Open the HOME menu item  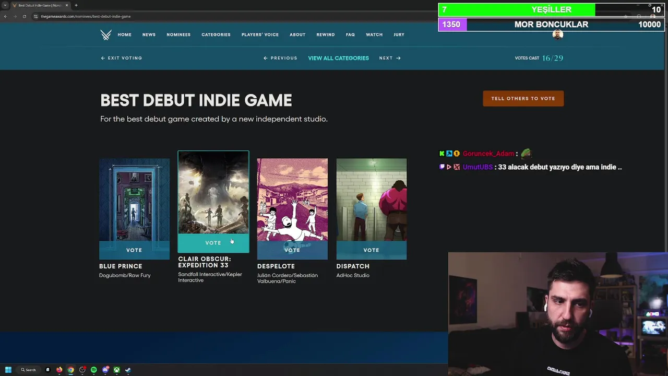coord(124,34)
